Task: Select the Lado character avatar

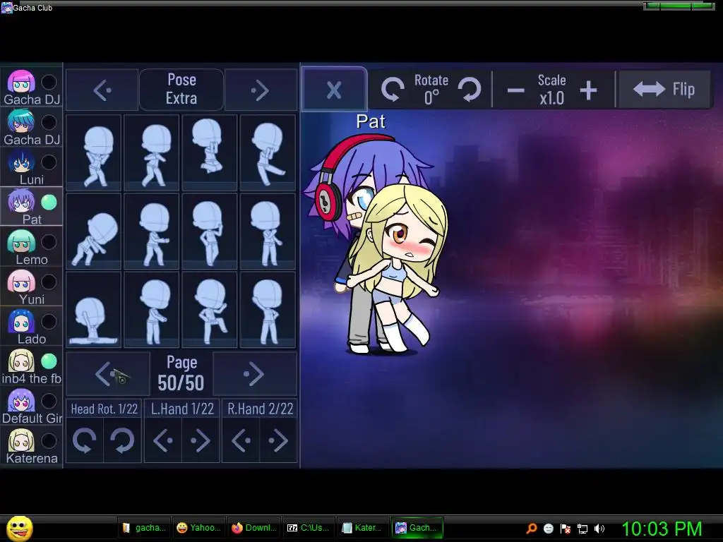Action: [21, 321]
